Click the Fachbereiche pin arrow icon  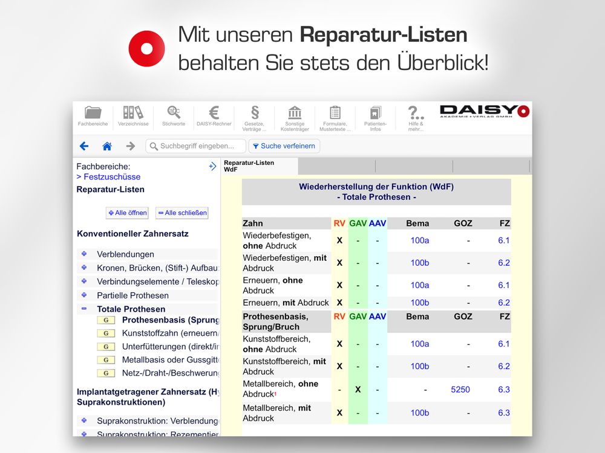(x=212, y=167)
